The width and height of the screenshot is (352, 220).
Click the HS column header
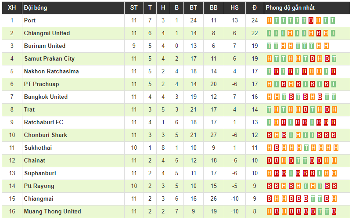coord(234,7)
